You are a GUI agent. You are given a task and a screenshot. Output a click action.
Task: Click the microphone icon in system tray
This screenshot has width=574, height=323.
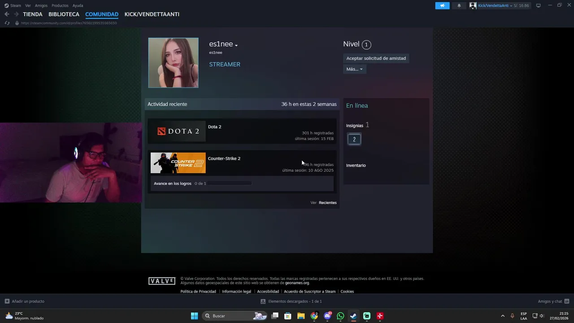[x=512, y=316]
